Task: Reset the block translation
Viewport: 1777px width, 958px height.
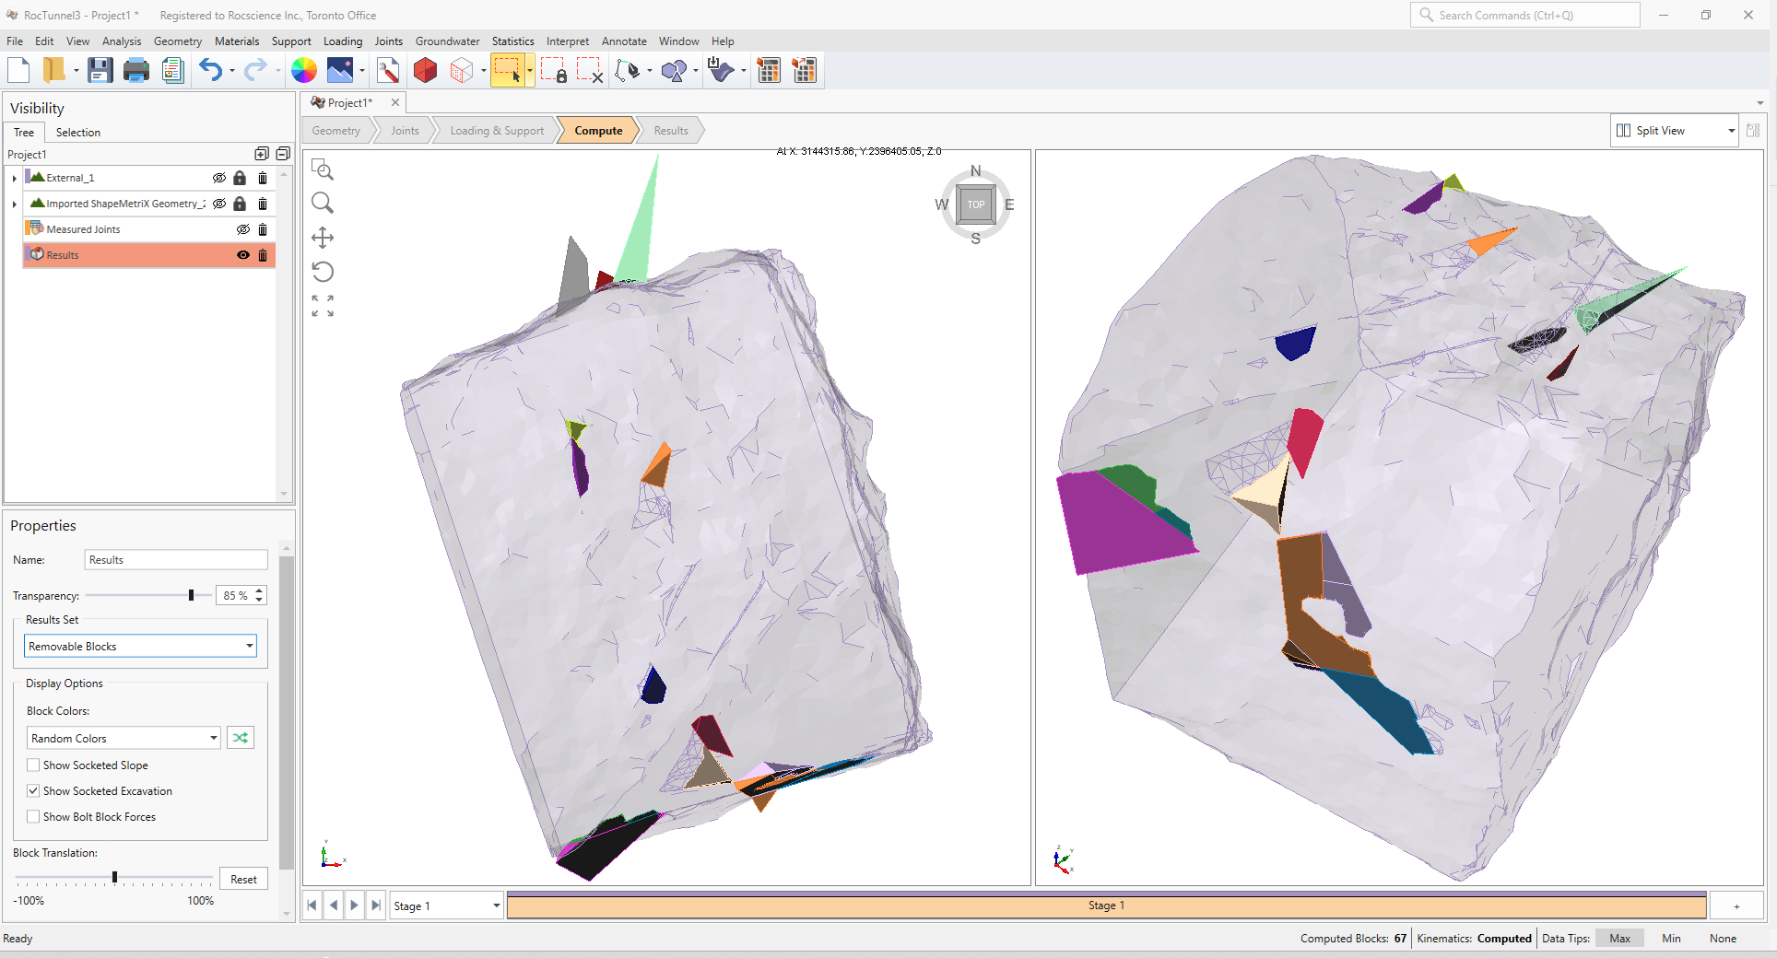Action: tap(243, 879)
